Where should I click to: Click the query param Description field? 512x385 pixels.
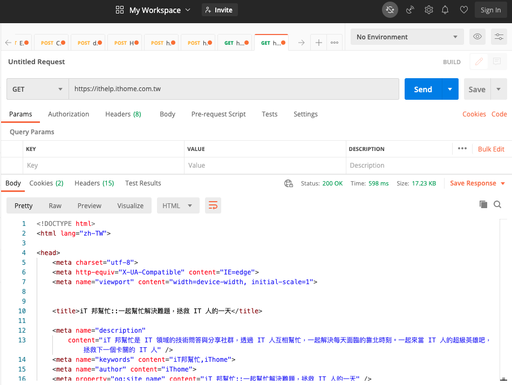tap(428, 166)
